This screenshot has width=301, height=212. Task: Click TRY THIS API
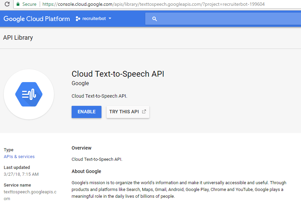click(125, 112)
